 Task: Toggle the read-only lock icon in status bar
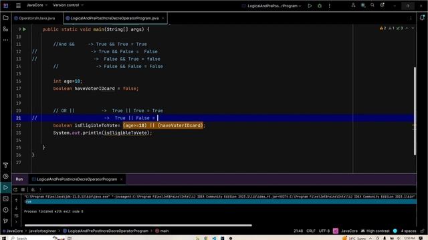[422, 231]
